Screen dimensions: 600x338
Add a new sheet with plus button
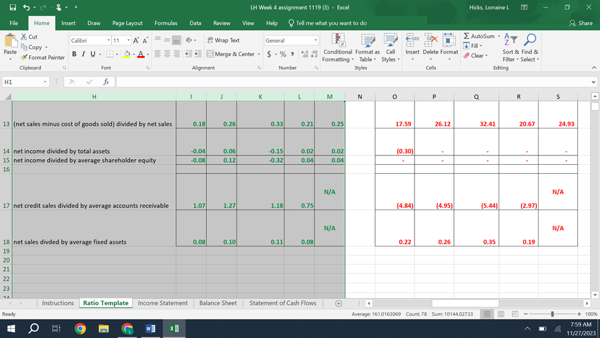click(338, 304)
